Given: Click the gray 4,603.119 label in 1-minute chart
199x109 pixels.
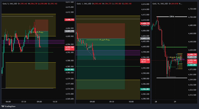Looking at the screenshot, I should pyautogui.click(x=145, y=38).
